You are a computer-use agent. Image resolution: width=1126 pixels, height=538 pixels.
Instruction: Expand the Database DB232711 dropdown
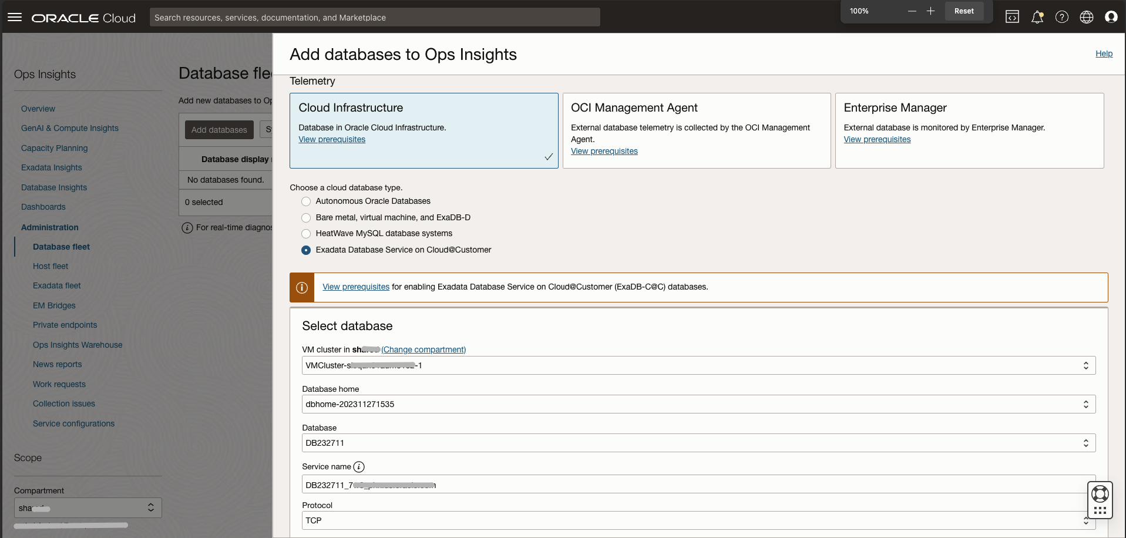pos(698,443)
